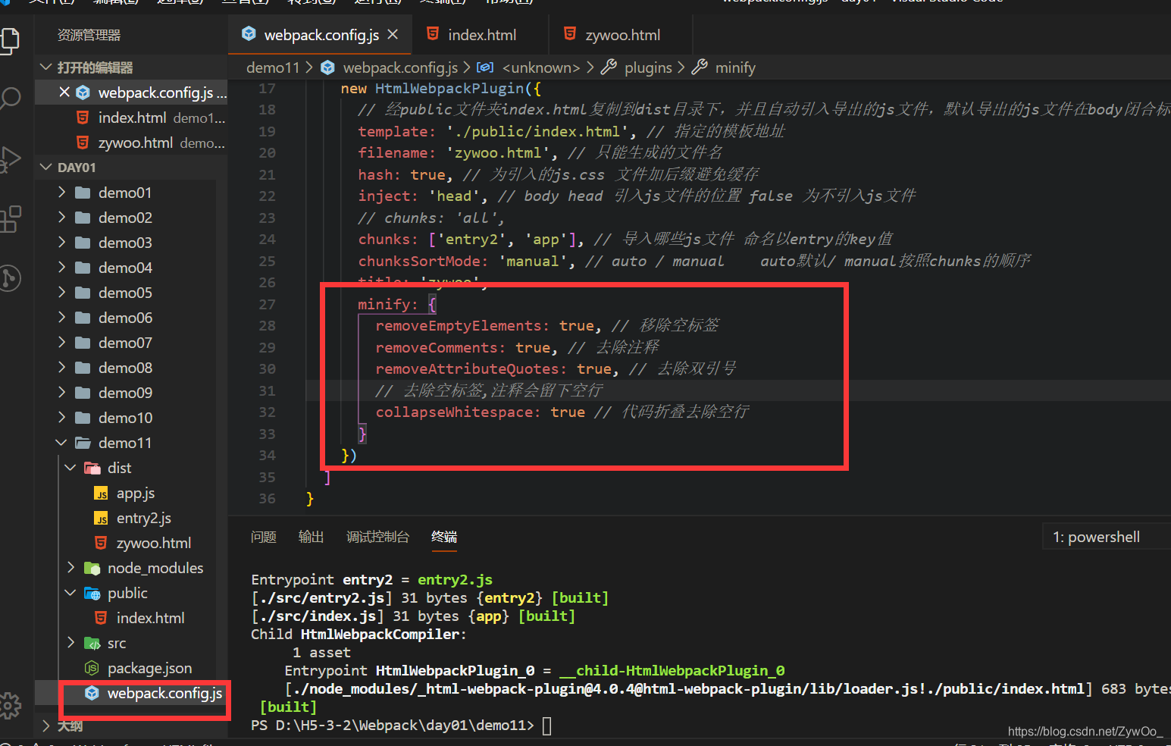Click the inject: 'head' code line
This screenshot has width=1171, height=746.
click(637, 196)
